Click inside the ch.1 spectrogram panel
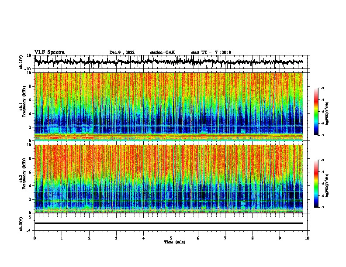Viewport: 346px width, 267px height. point(169,106)
